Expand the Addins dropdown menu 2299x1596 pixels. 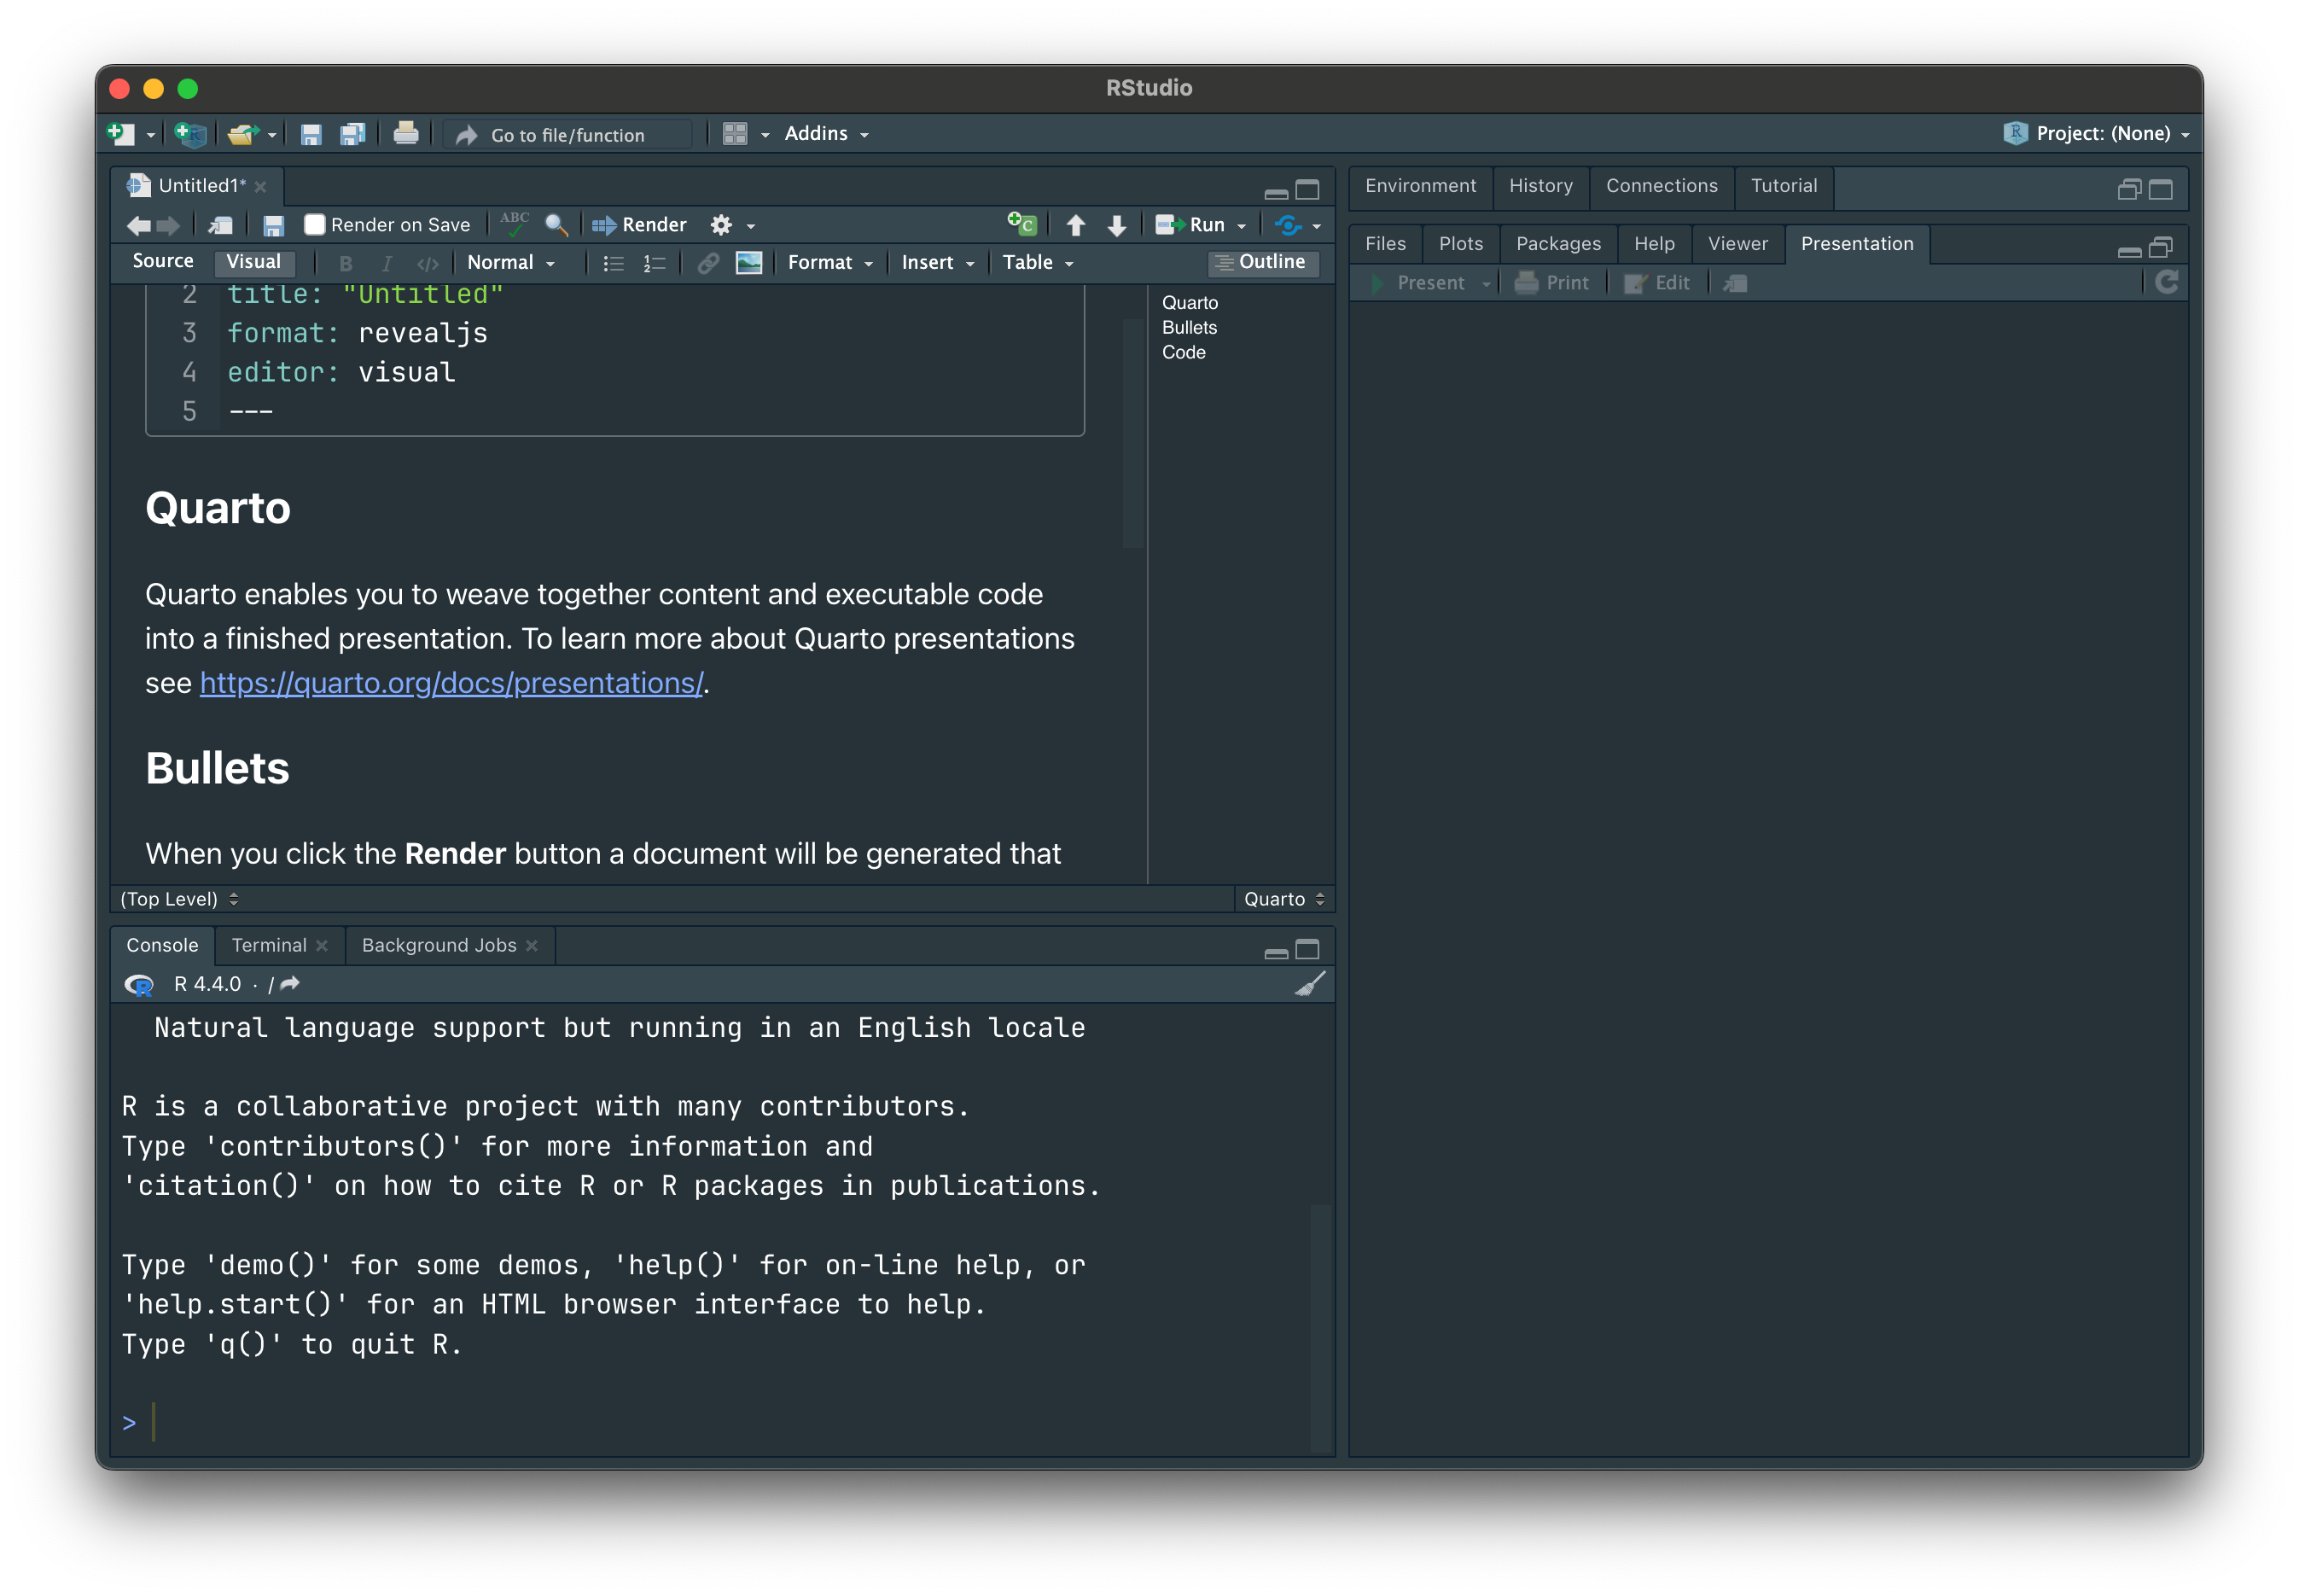pos(826,134)
